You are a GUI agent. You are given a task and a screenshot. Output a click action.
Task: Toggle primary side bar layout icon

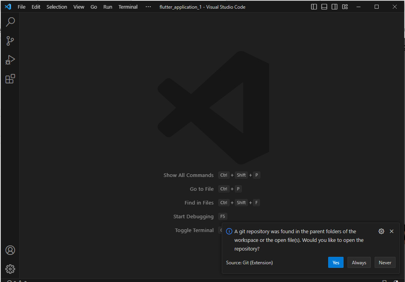pos(314,7)
